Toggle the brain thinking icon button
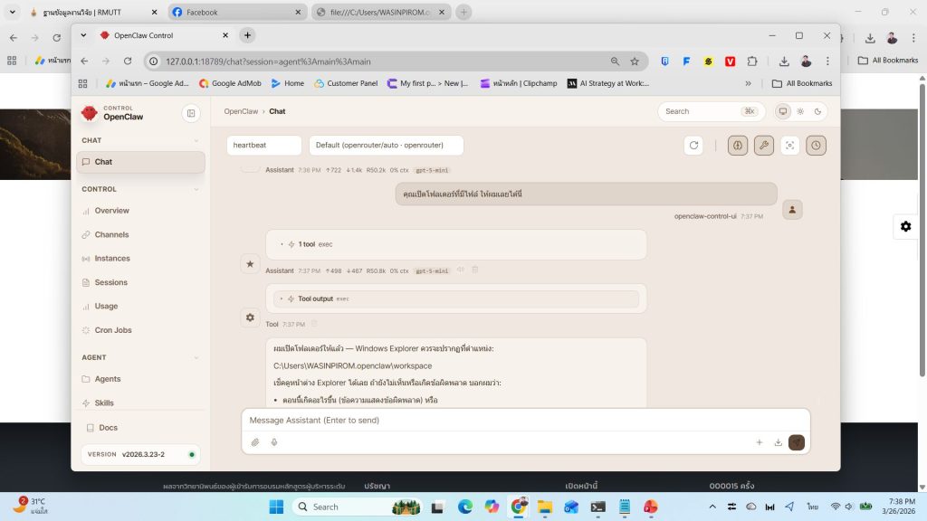927x521 pixels. tap(738, 146)
